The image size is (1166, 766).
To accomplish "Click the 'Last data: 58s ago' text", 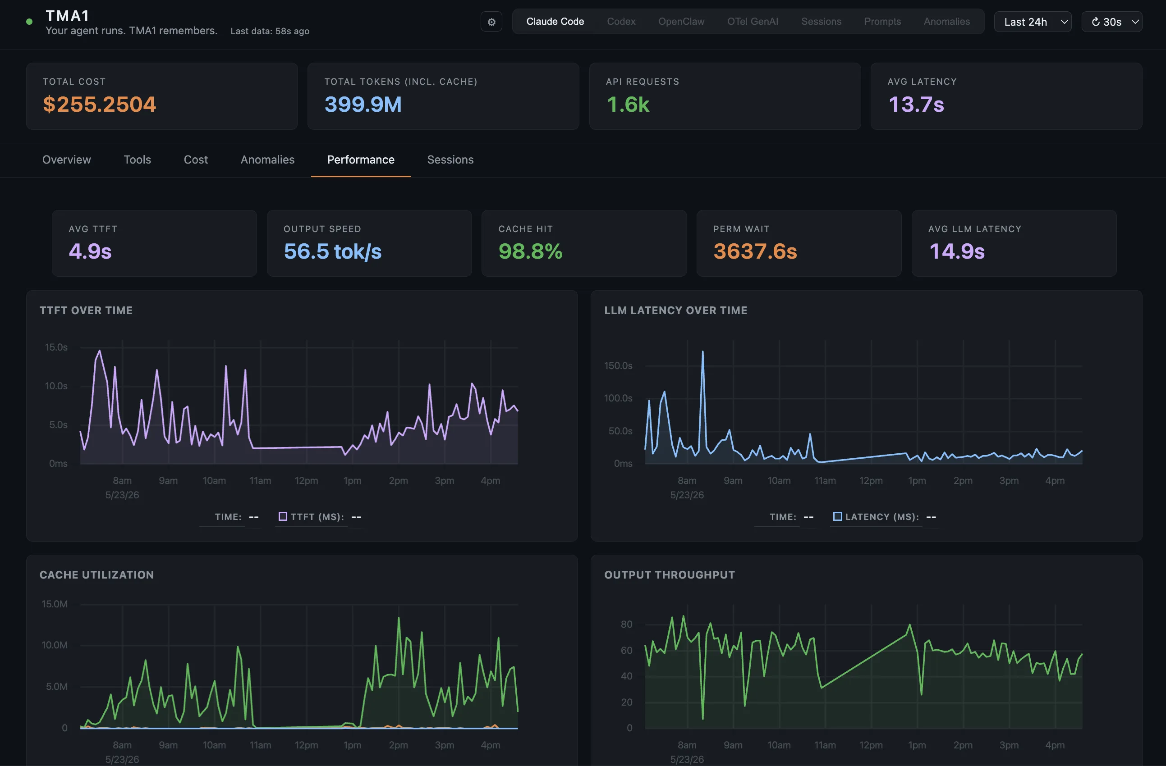I will pyautogui.click(x=270, y=32).
